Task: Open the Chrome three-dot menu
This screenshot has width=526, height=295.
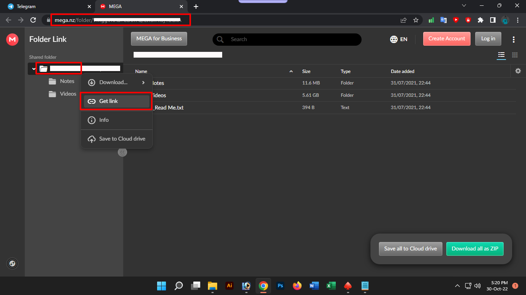Action: tap(518, 20)
